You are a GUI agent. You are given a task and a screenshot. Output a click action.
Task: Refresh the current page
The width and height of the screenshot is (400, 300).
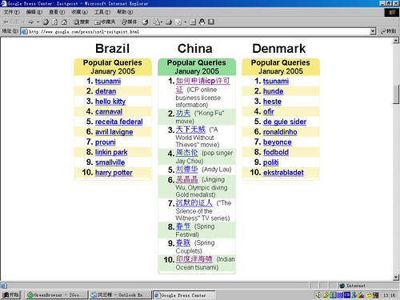[x=54, y=22]
